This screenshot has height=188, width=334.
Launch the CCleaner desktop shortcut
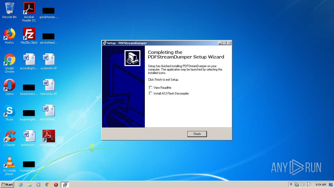coord(9,139)
